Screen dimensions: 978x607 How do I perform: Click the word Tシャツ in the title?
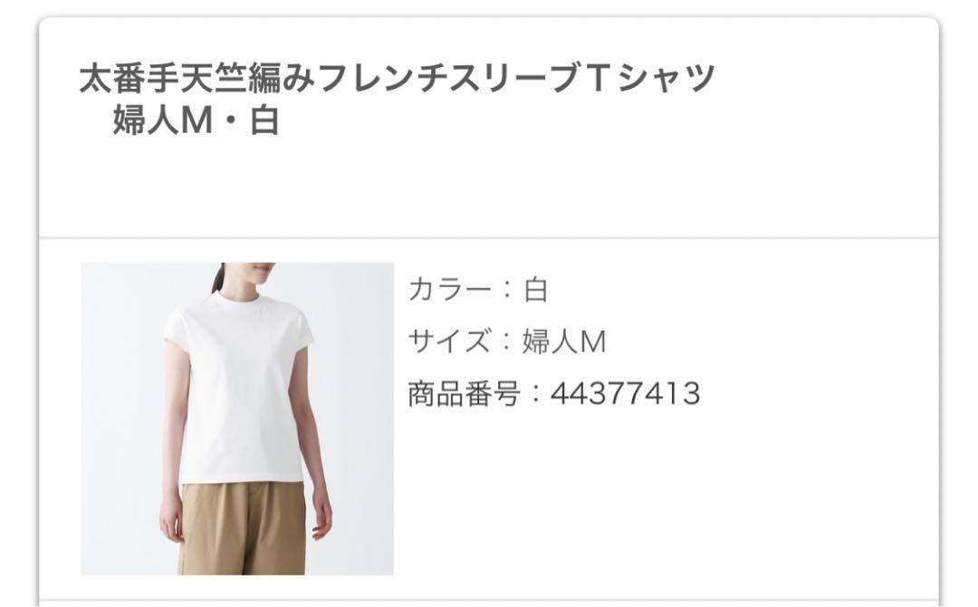click(650, 77)
